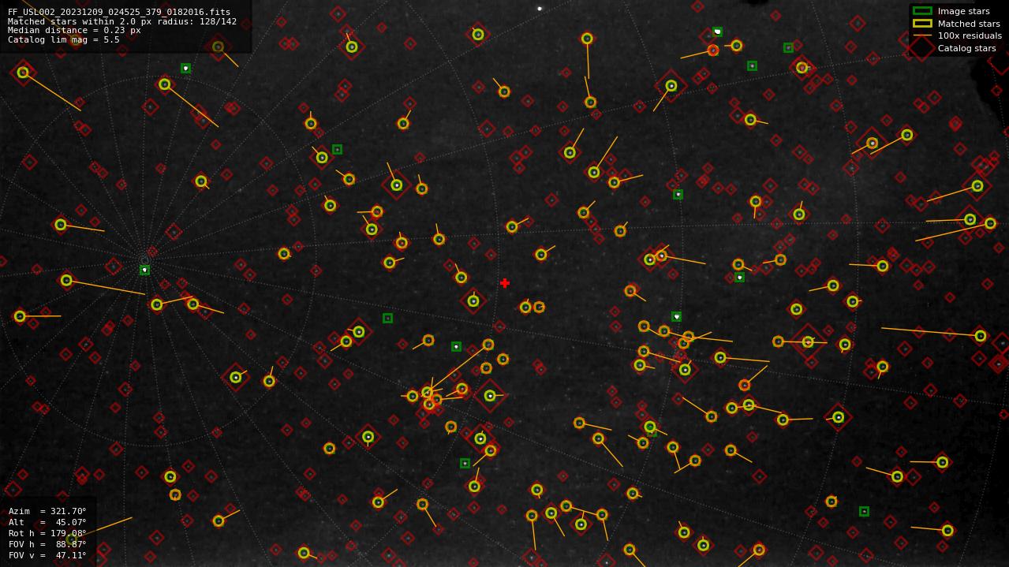The width and height of the screenshot is (1009, 567).
Task: Click the yellow Matched stars legend box
Action: (922, 24)
